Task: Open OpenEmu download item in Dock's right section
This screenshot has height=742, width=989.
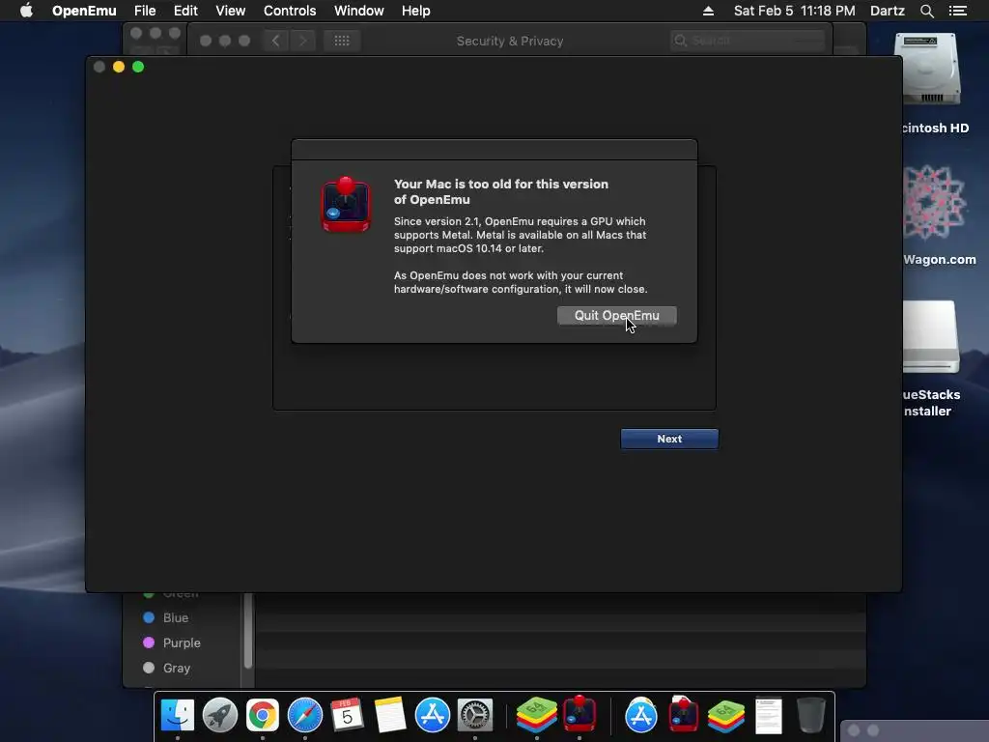Action: click(x=683, y=713)
